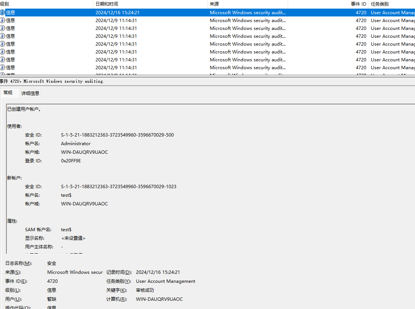
Task: Click the 安全 ID: label under 使用者
Action: point(33,135)
